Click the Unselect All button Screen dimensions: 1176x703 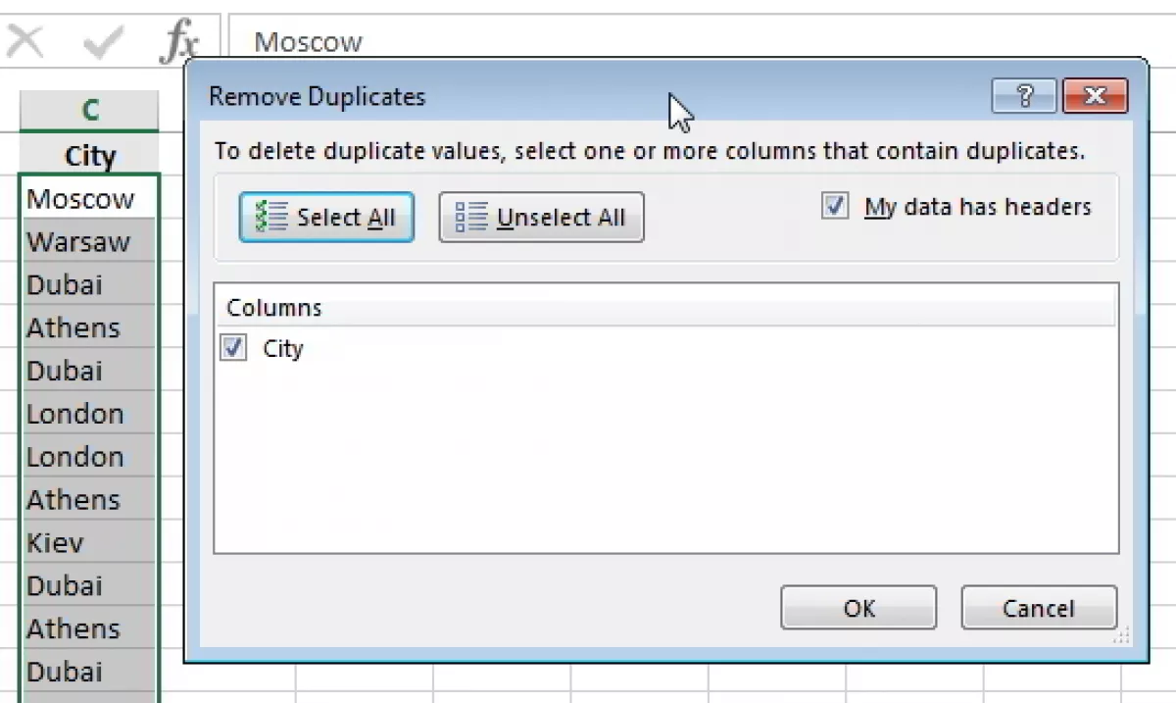click(541, 217)
